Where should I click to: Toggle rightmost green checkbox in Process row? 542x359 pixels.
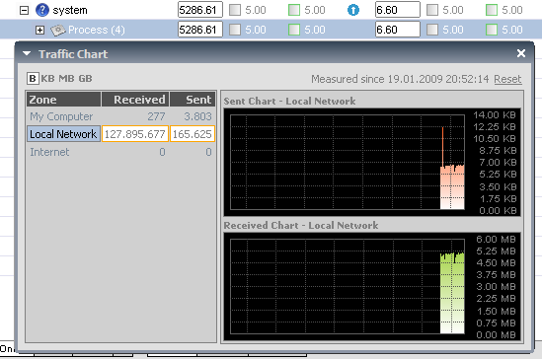click(x=492, y=30)
